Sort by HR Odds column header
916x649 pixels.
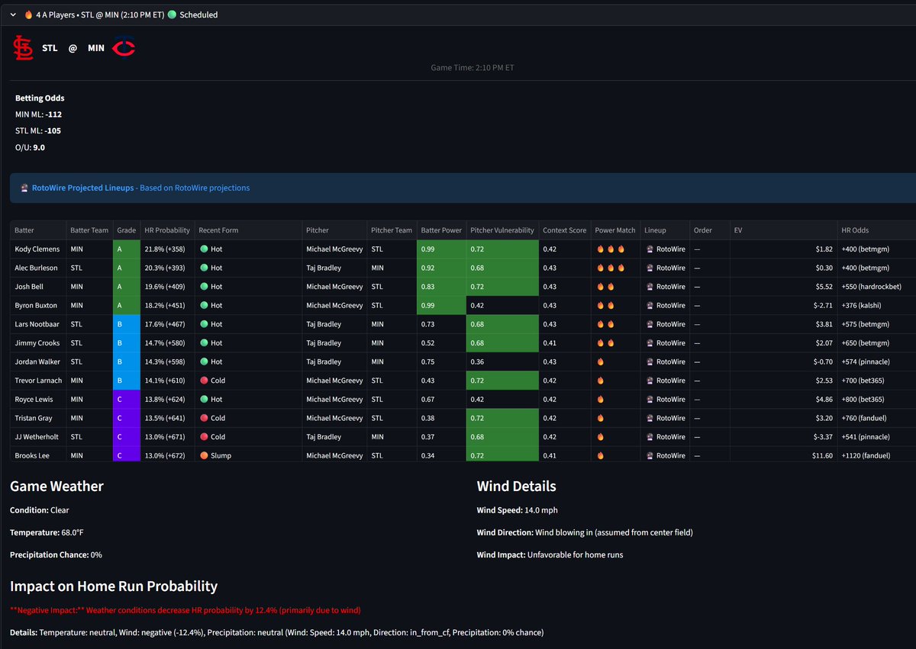pos(876,230)
